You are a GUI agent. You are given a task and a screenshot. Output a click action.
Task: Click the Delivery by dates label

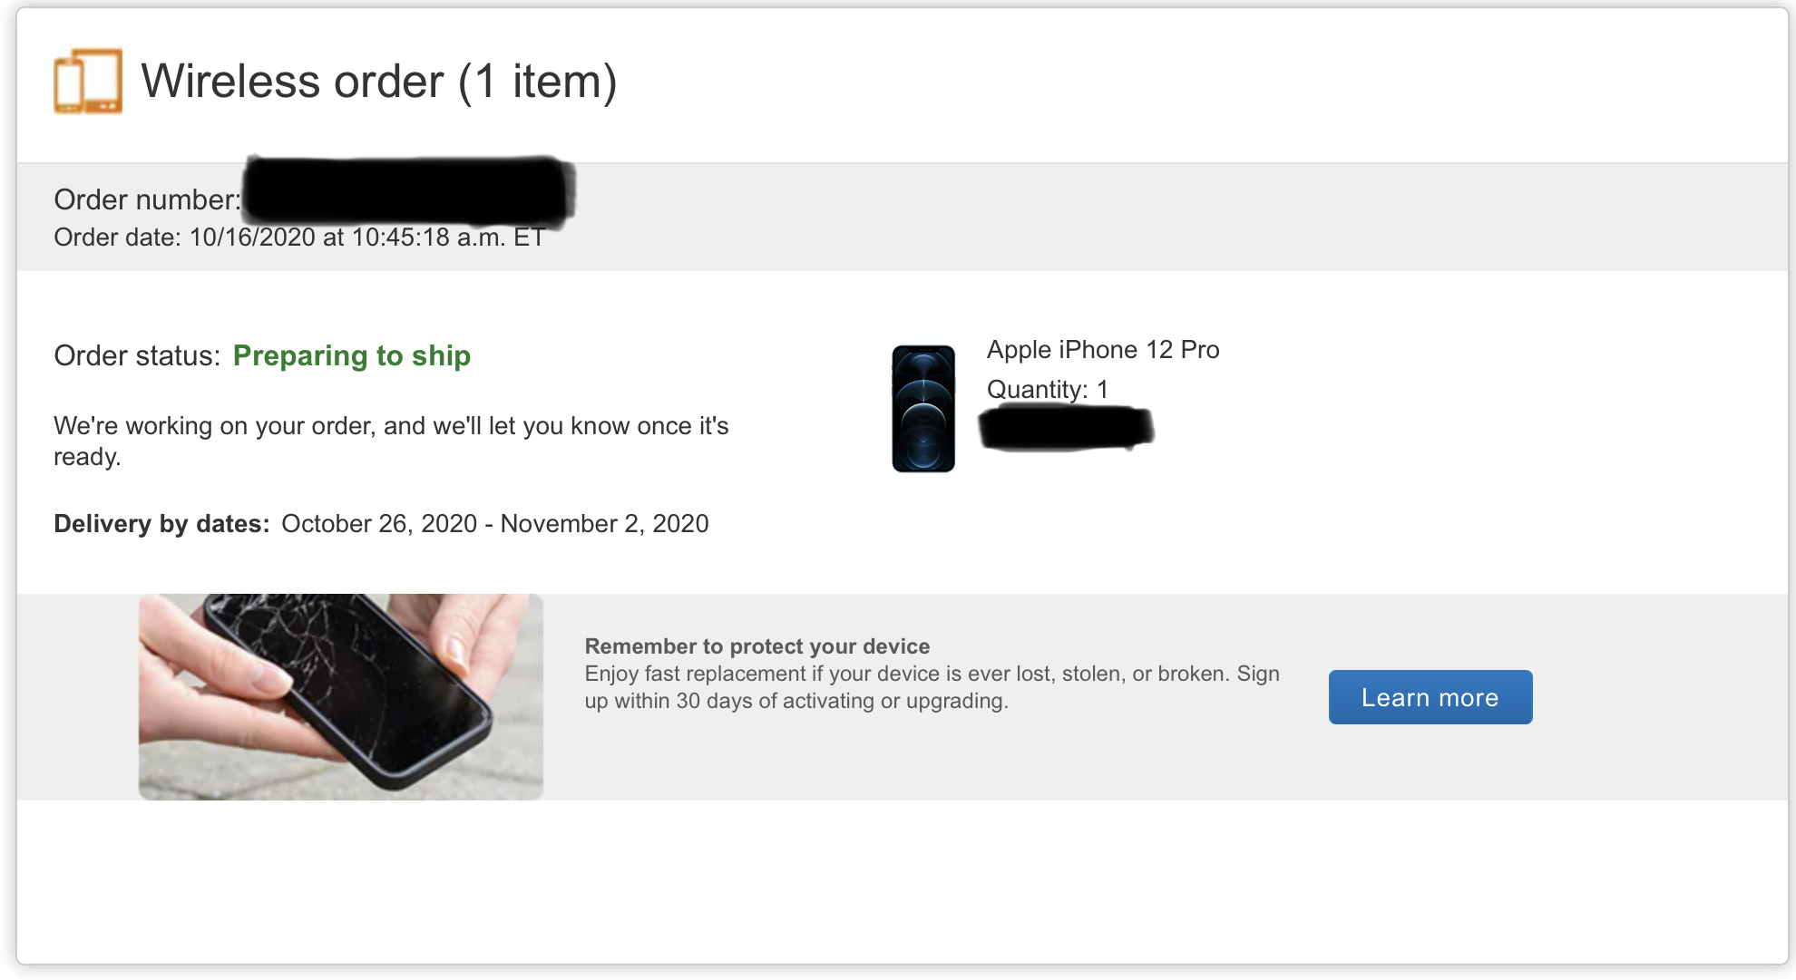(161, 524)
